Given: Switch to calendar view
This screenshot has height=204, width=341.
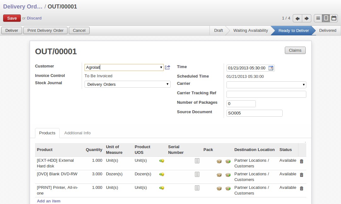Looking at the screenshot, I should [334, 18].
